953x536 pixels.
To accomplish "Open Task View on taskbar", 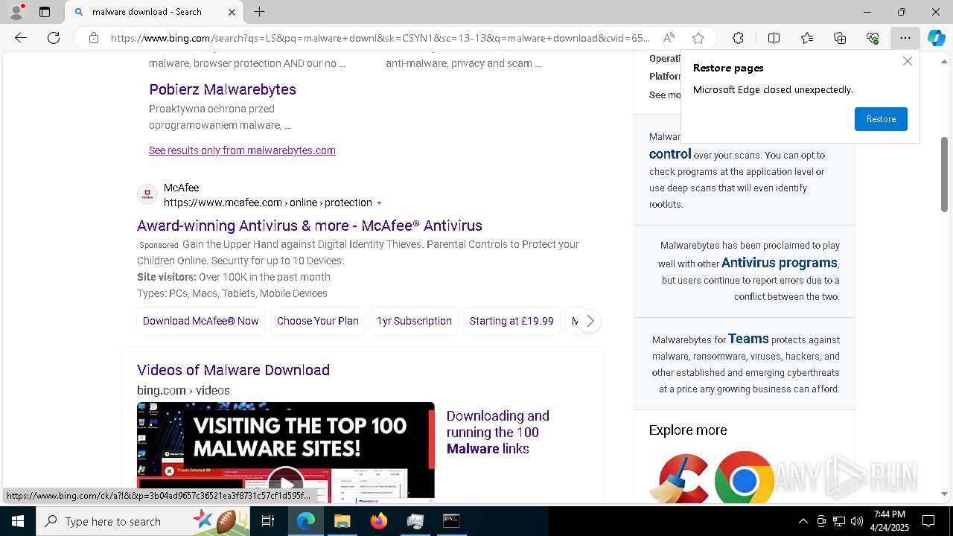I will point(268,521).
